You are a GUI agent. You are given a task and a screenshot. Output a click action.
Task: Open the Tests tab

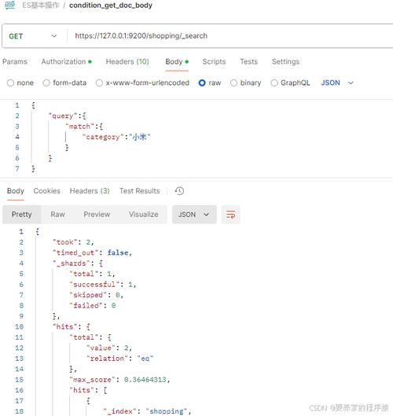pos(248,61)
